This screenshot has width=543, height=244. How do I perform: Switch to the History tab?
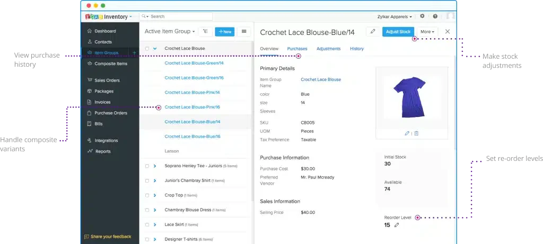pyautogui.click(x=357, y=49)
